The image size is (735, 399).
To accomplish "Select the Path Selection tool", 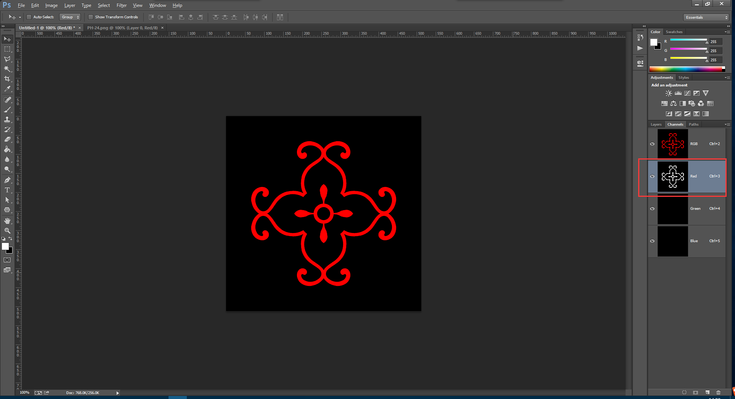I will coord(7,200).
